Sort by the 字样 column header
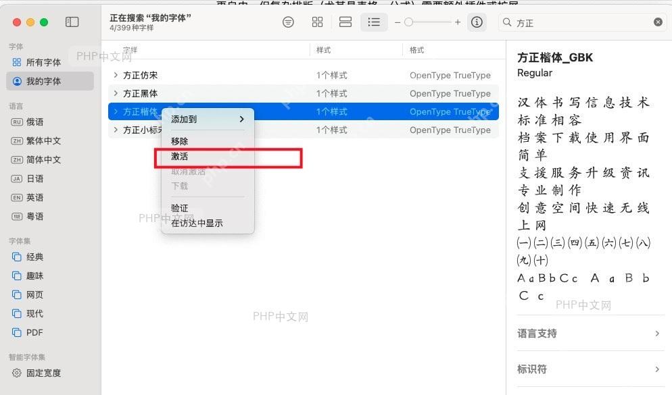This screenshot has width=672, height=395. tap(130, 50)
